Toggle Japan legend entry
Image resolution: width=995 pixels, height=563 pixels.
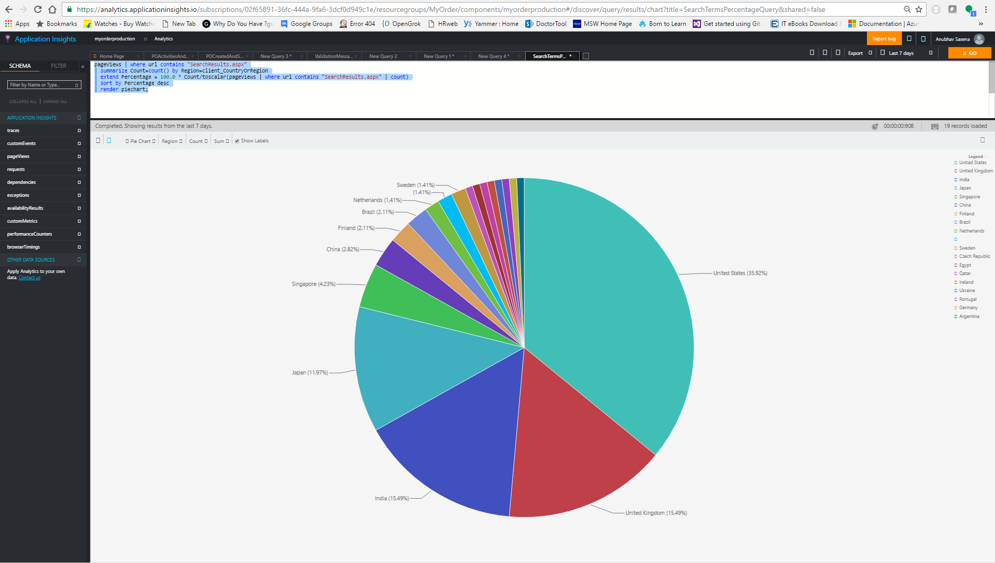pos(962,188)
